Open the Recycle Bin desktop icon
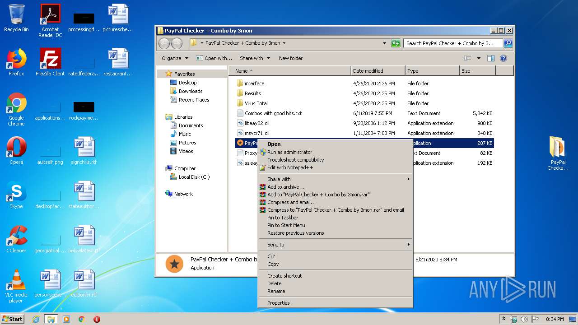The image size is (578, 325). coord(16,19)
